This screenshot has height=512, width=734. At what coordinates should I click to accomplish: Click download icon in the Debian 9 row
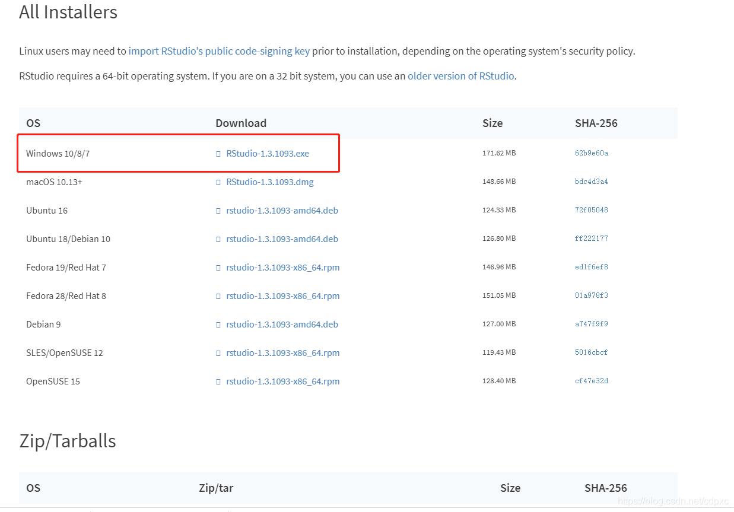point(218,325)
